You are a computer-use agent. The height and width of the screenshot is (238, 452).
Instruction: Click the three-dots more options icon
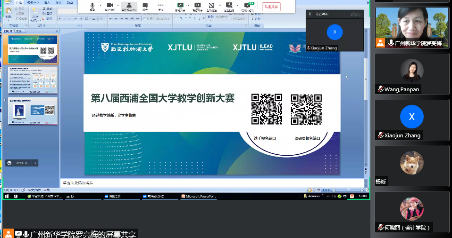pos(161,6)
